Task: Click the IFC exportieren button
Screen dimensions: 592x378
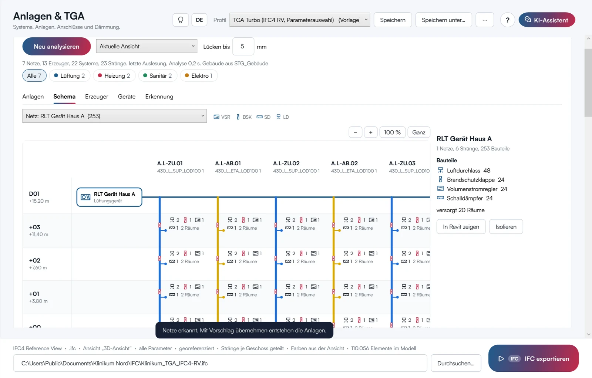Action: click(534, 358)
